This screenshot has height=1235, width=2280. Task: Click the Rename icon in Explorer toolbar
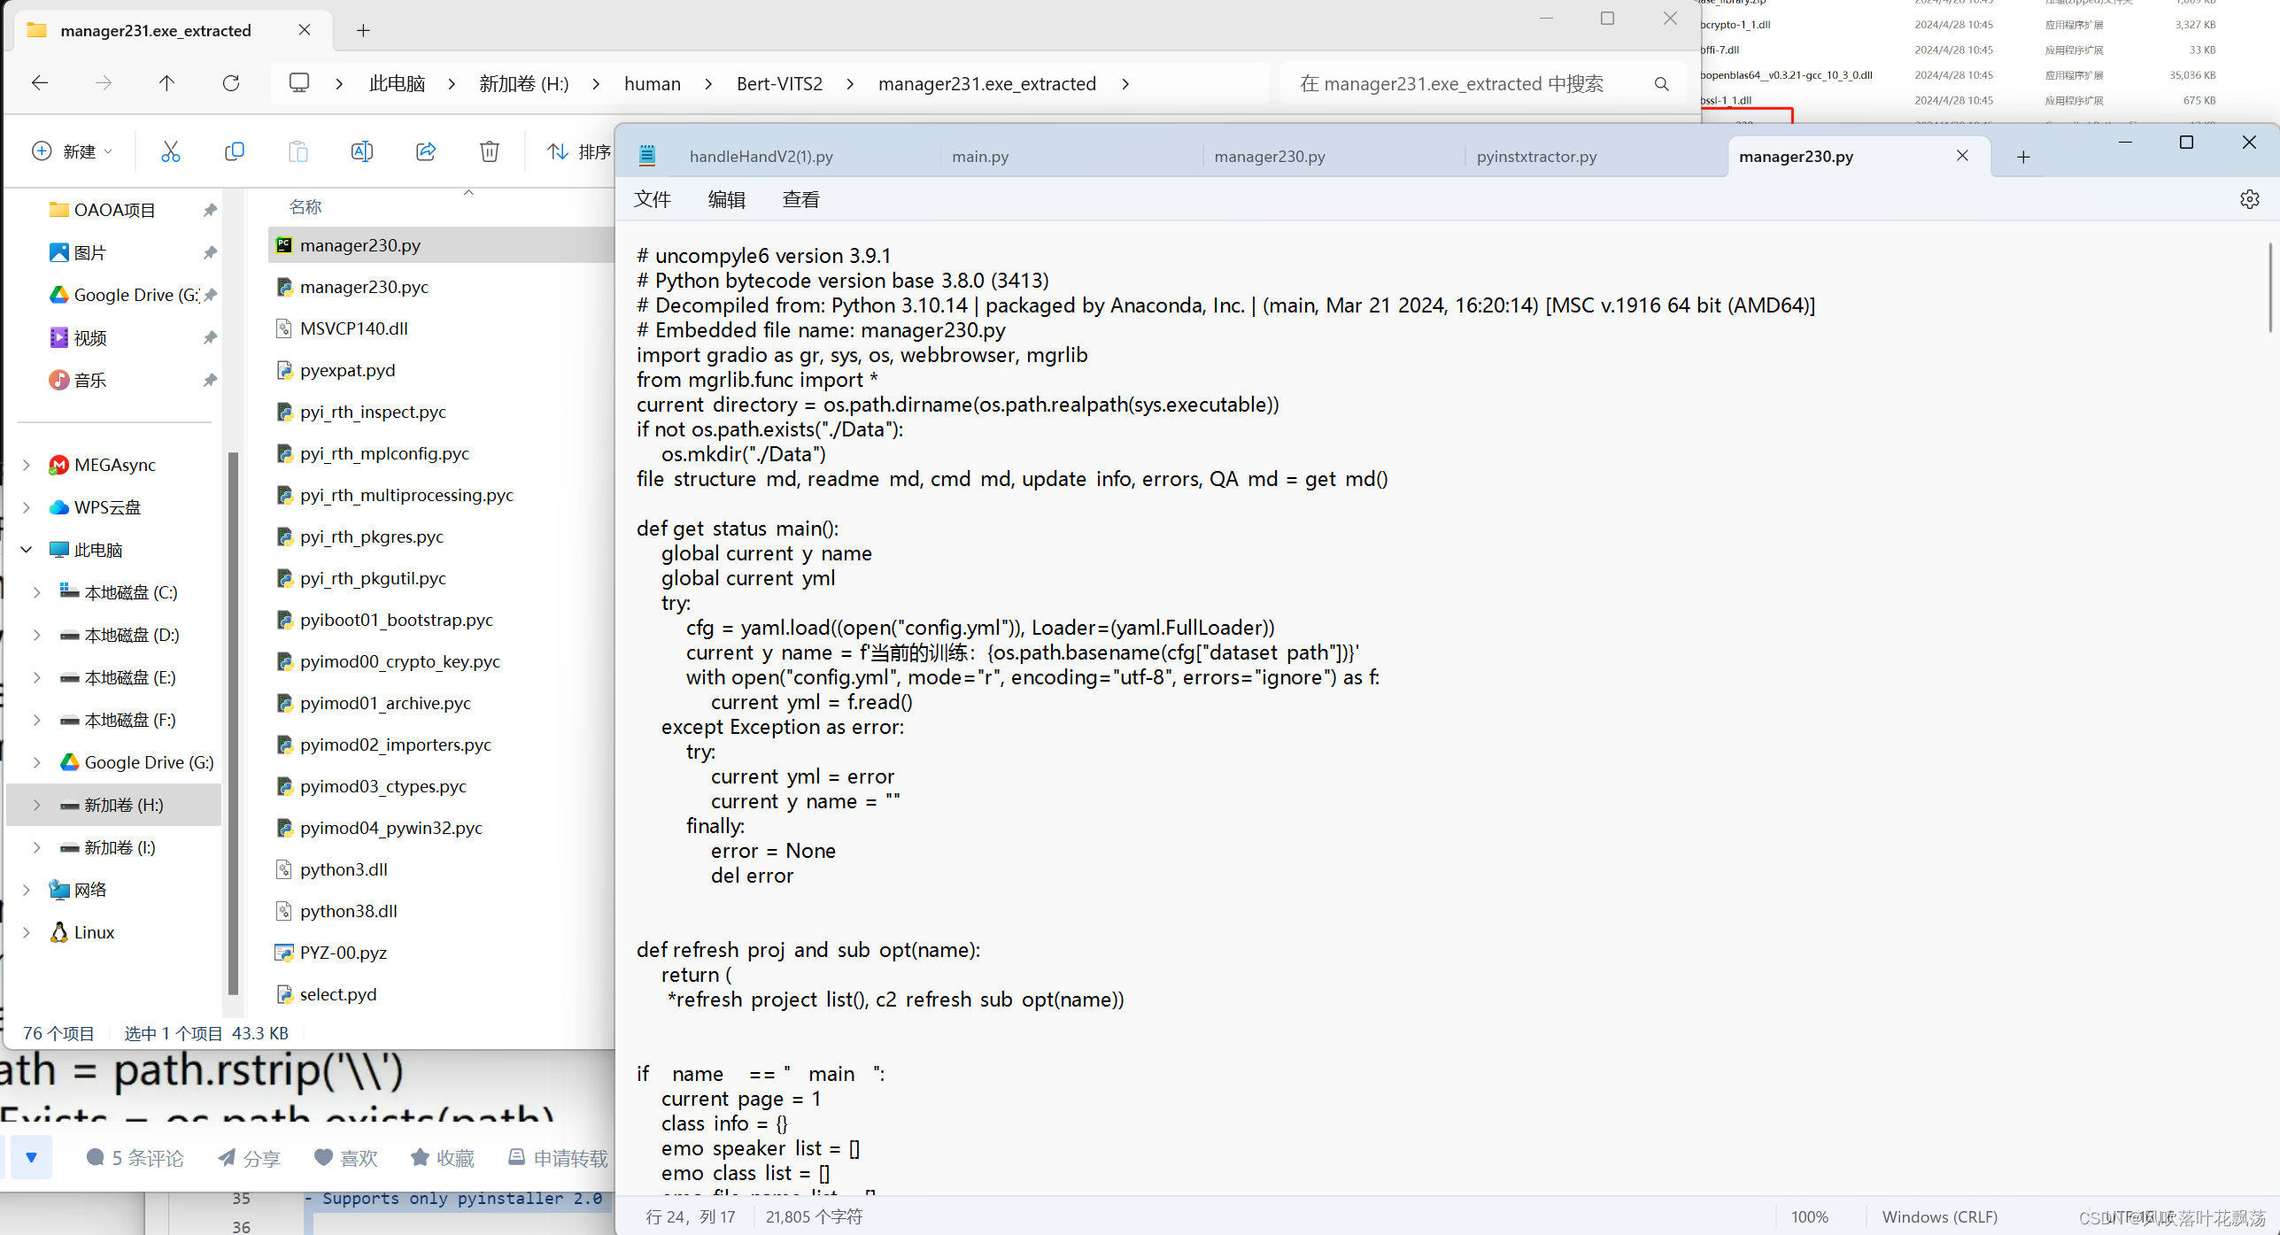click(362, 151)
